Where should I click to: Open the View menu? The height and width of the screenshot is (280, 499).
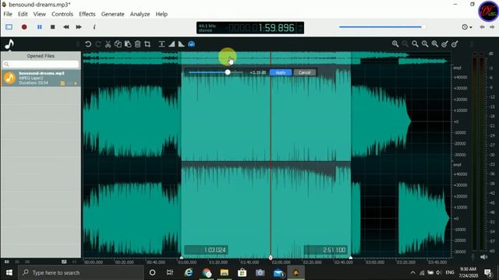[40, 14]
